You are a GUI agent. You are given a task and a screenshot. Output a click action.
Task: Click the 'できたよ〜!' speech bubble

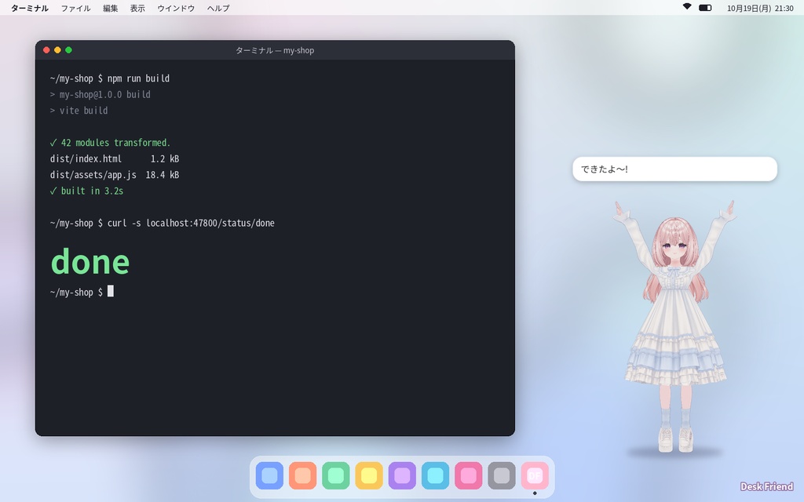pyautogui.click(x=674, y=169)
